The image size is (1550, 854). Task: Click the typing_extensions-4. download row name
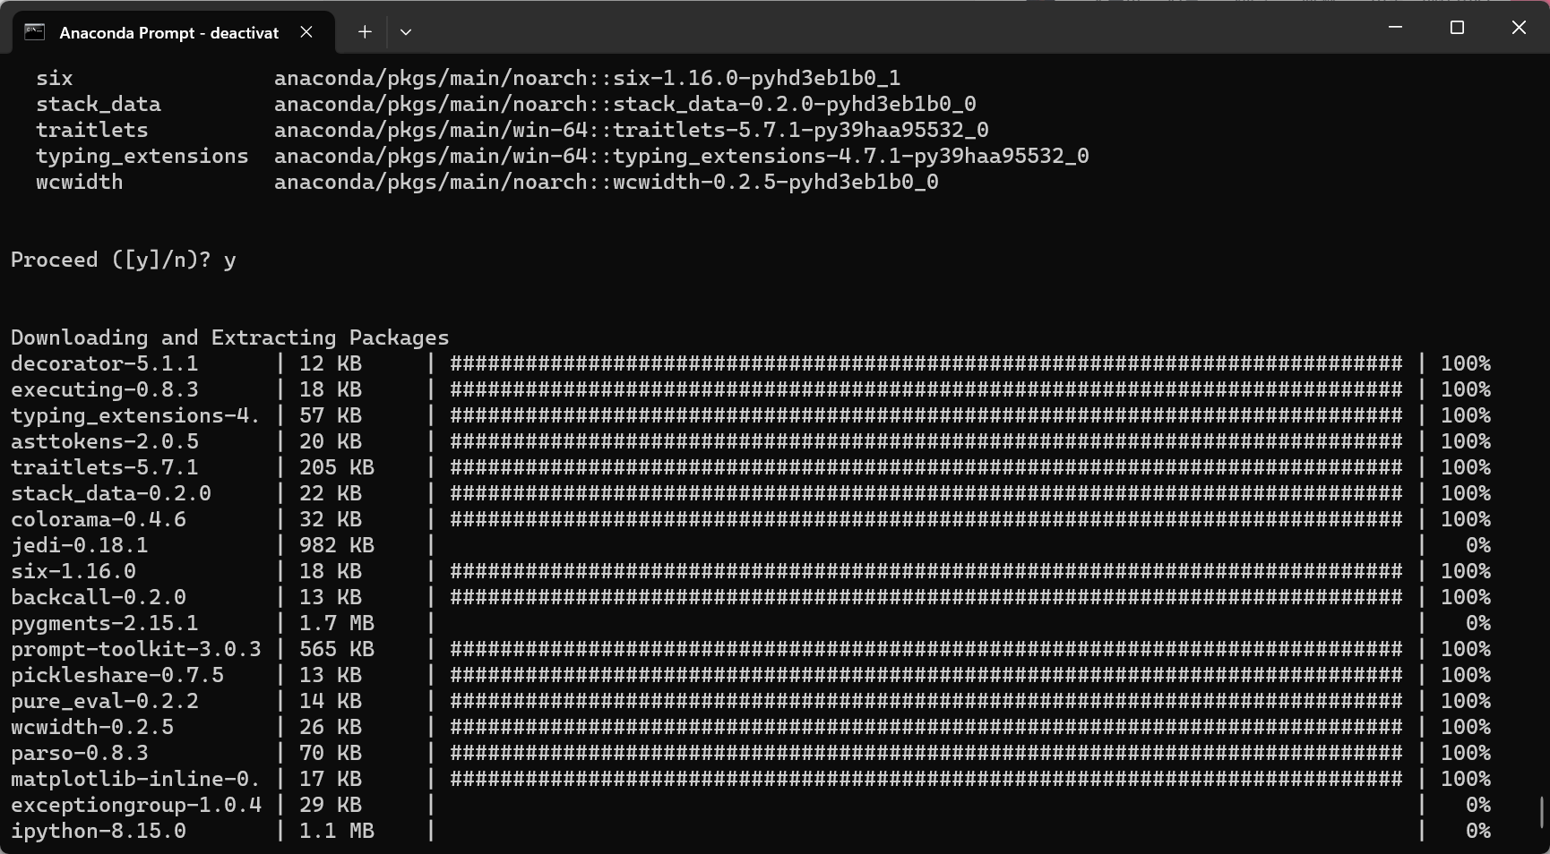coord(136,416)
